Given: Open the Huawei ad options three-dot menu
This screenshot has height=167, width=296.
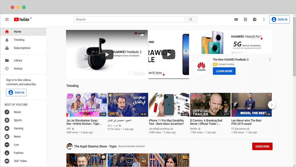Looking at the screenshot, I should pos(270,59).
